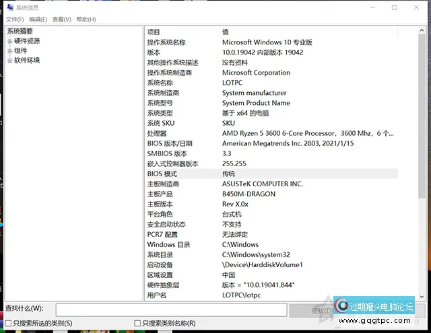
Task: Select 系统摘要 root tree node
Action: point(20,31)
